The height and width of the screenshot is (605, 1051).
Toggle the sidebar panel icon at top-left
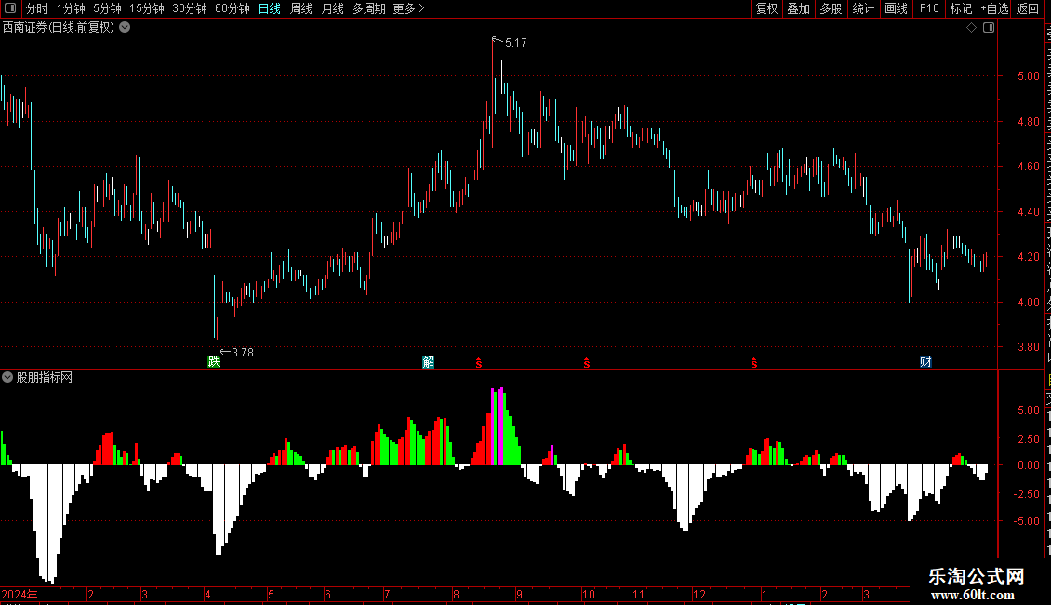pos(10,8)
